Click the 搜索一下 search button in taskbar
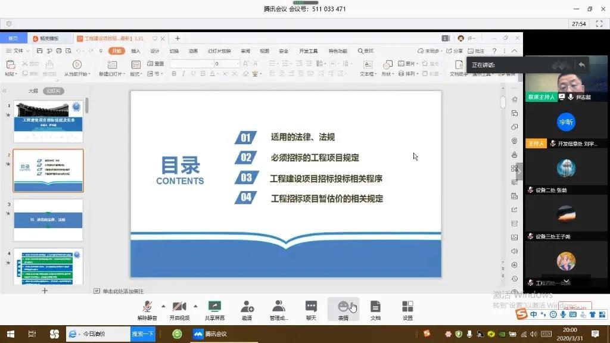610x343 pixels. click(x=142, y=334)
